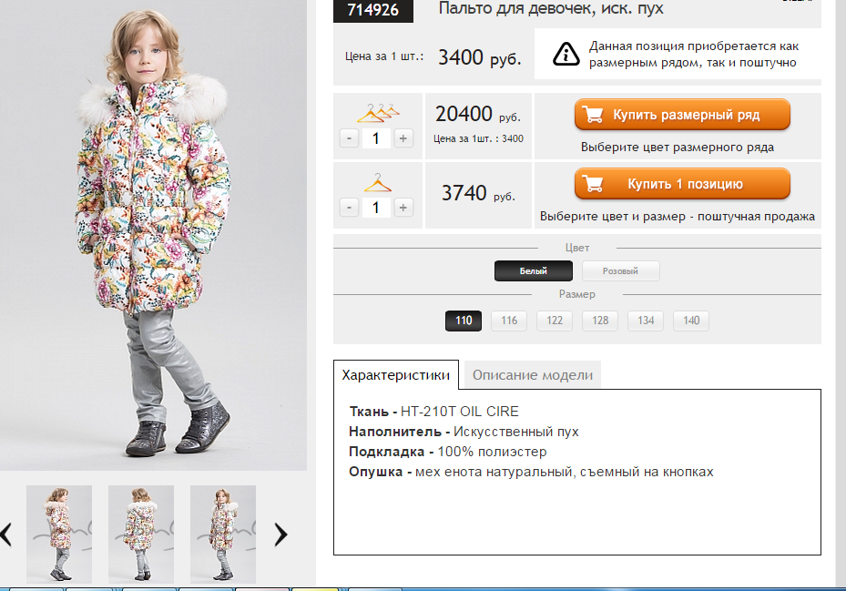This screenshot has width=846, height=591.
Task: Click the 3740 руб. price
Action: (478, 193)
